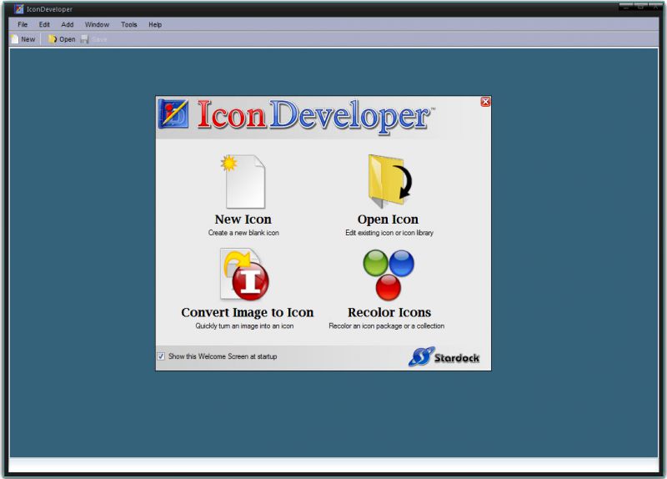
Task: Click the Convert Image to Icon heading
Action: coord(247,313)
